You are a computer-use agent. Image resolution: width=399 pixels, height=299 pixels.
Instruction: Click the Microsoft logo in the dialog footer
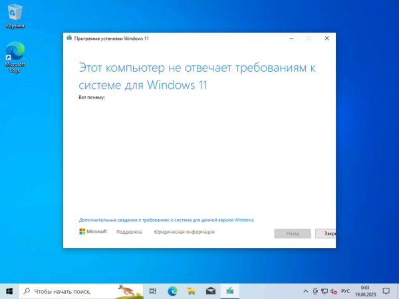(x=93, y=231)
